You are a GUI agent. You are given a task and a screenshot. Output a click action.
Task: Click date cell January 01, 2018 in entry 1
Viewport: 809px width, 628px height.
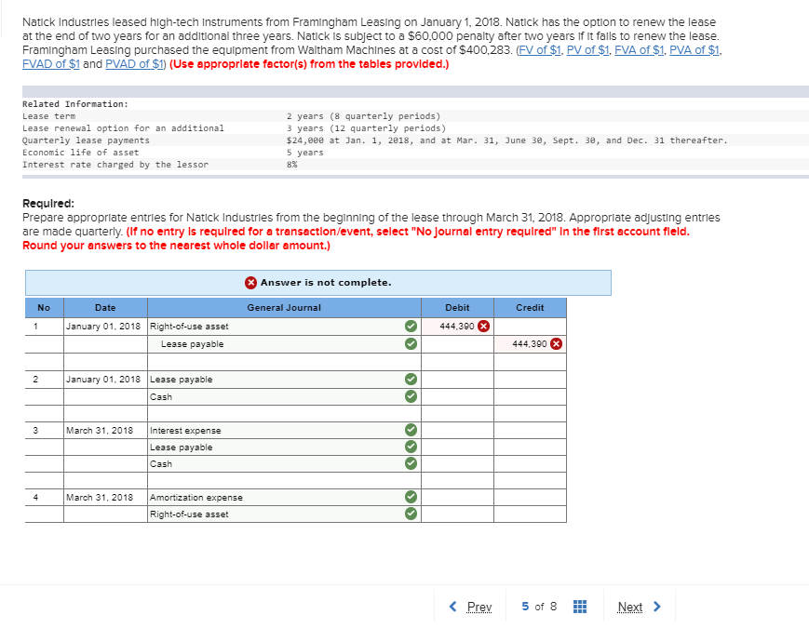[105, 327]
